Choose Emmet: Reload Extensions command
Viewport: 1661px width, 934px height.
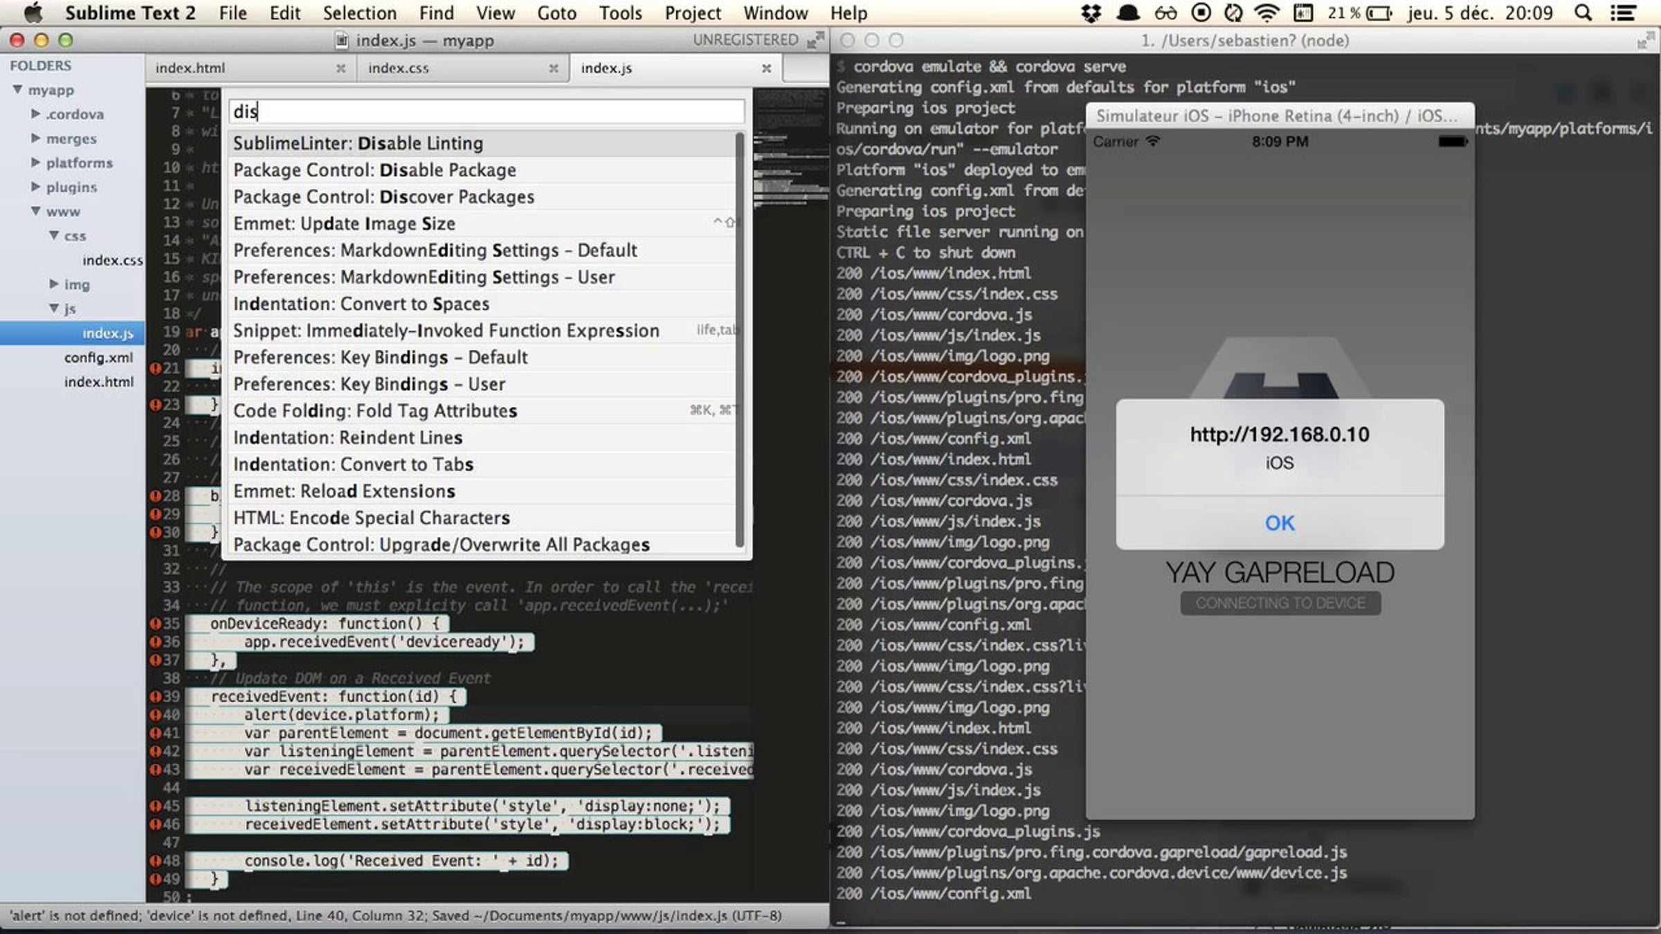tap(482, 492)
